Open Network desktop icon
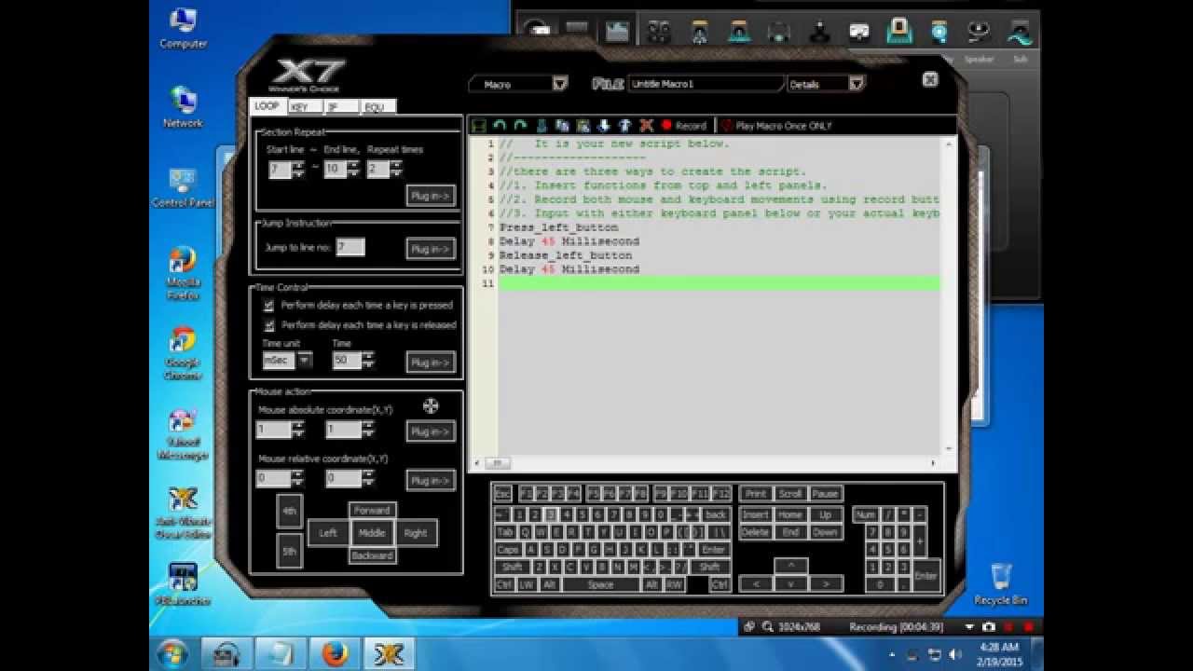The image size is (1193, 671). (x=183, y=107)
